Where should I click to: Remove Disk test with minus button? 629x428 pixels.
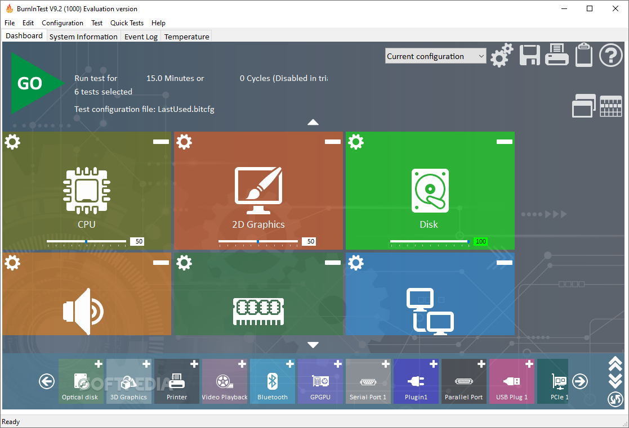504,142
